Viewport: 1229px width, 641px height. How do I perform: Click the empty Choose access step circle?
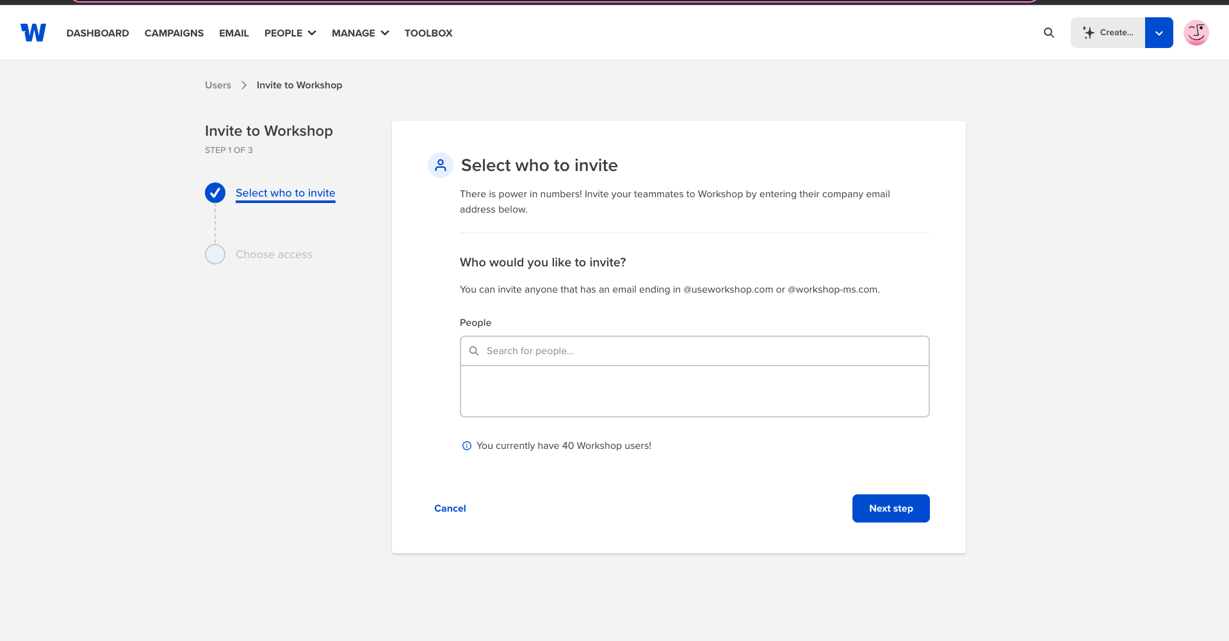[215, 254]
